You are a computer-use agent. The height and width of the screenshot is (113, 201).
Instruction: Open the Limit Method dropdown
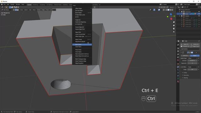coord(193,67)
